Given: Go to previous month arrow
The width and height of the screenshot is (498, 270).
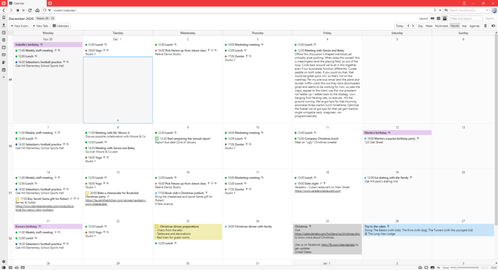Looking at the screenshot, I should point(409,26).
